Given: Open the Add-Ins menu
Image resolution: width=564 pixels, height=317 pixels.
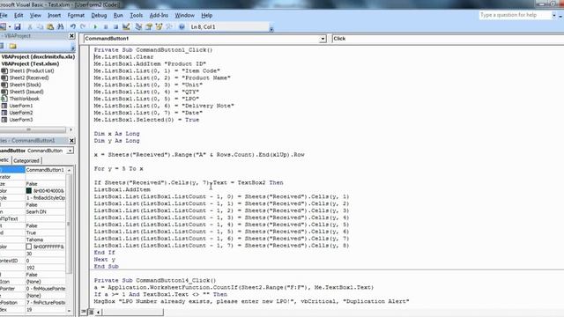Looking at the screenshot, I should (159, 16).
